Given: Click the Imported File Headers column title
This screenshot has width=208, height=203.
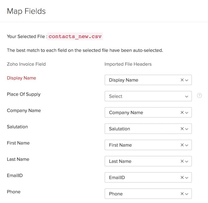Looking at the screenshot, I should [x=128, y=64].
